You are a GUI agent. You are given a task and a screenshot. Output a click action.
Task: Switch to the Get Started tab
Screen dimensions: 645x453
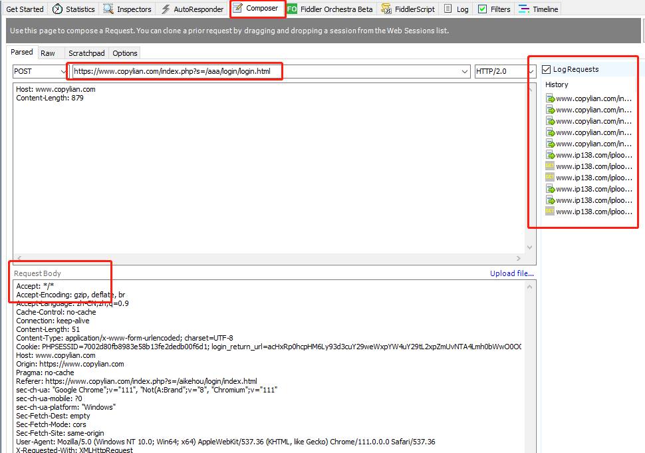25,9
